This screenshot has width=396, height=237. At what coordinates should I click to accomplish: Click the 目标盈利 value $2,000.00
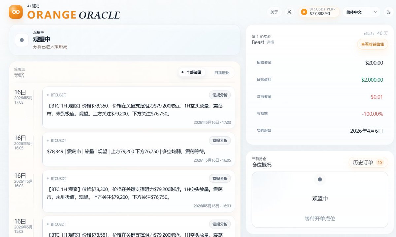coord(372,80)
